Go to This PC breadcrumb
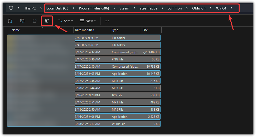The width and height of the screenshot is (256, 137). (30, 8)
